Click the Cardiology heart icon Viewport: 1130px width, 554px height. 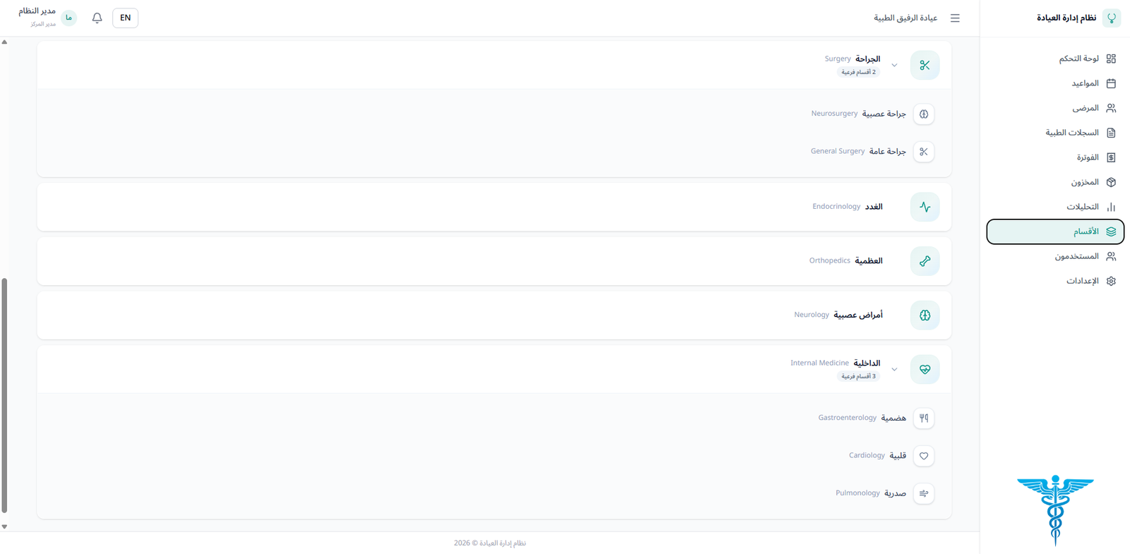point(924,456)
